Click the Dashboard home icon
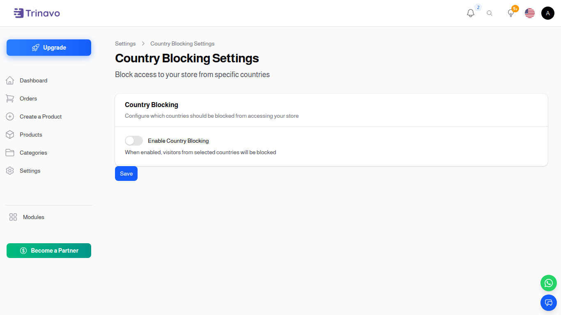Screen dimensions: 561x315 pos(10,80)
